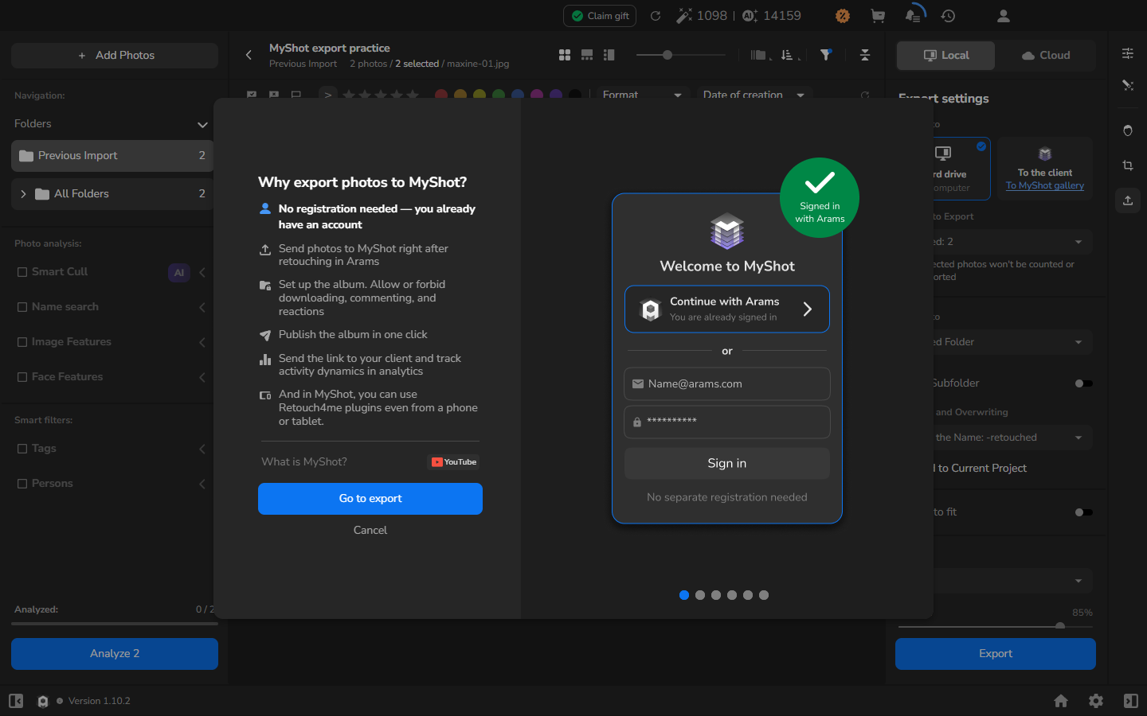Screen dimensions: 1147x716
Task: Select the crop tool icon
Action: click(x=1128, y=165)
